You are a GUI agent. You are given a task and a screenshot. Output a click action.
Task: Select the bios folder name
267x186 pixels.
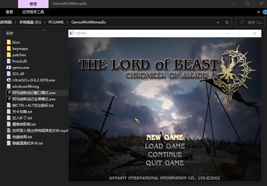(x=16, y=42)
